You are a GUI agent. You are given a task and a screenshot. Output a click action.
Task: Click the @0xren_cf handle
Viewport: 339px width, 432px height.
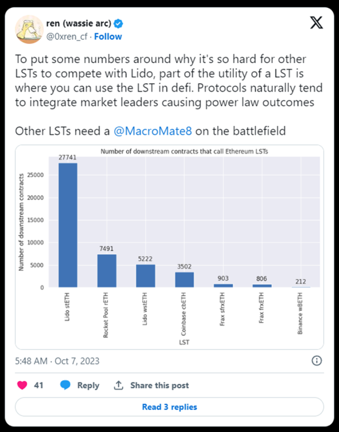[x=67, y=36]
